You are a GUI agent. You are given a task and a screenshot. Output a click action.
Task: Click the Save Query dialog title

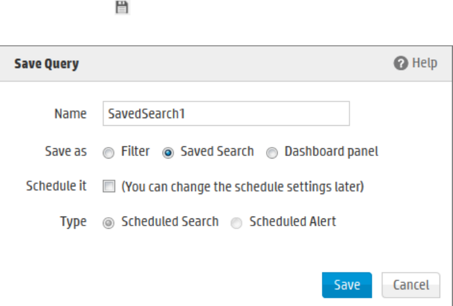pos(46,65)
